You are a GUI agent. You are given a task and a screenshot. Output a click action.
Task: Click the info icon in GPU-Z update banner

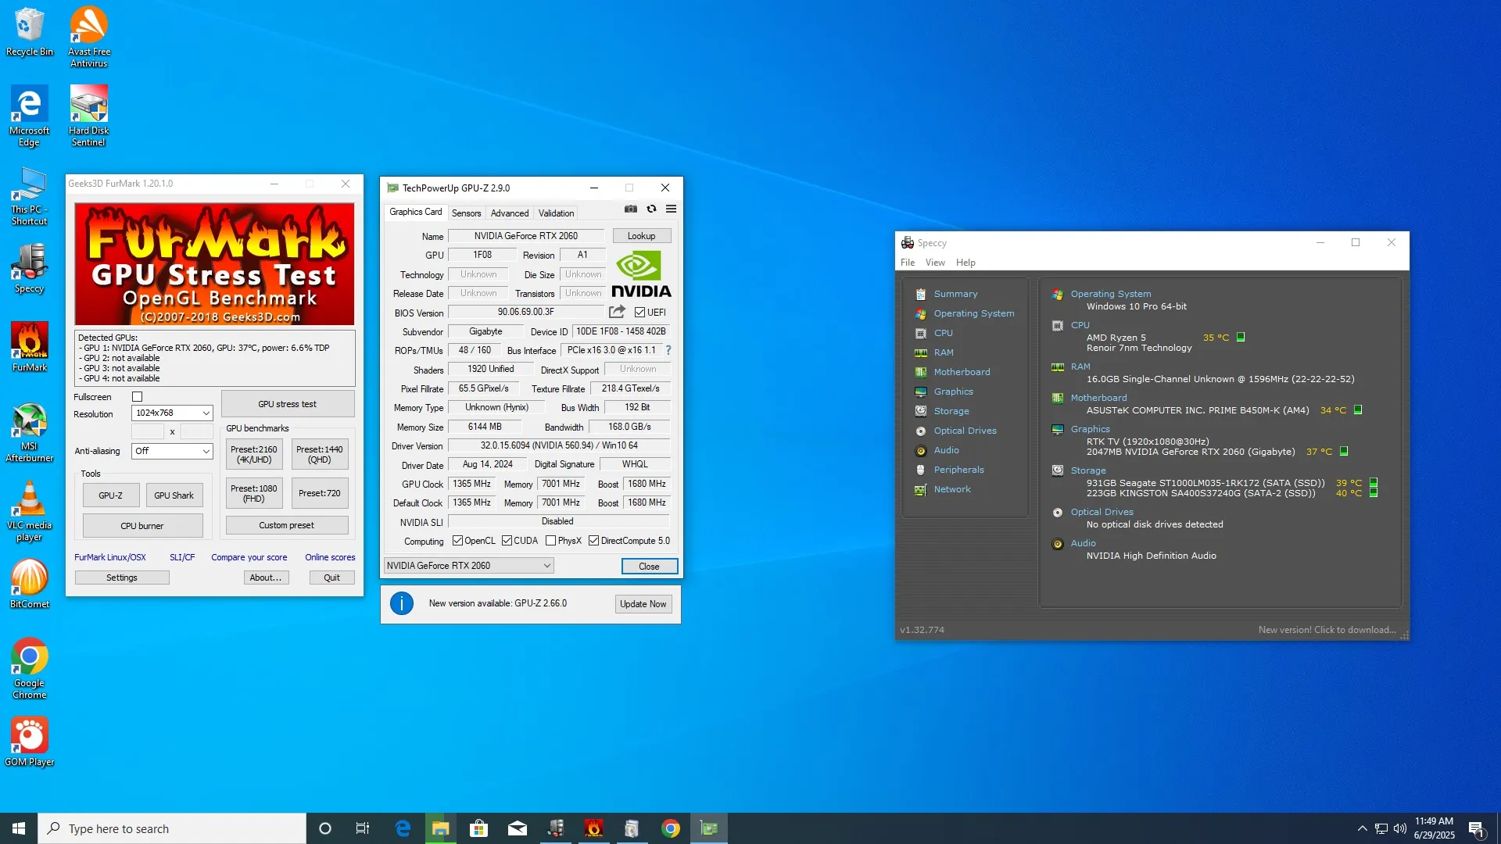[x=402, y=603]
